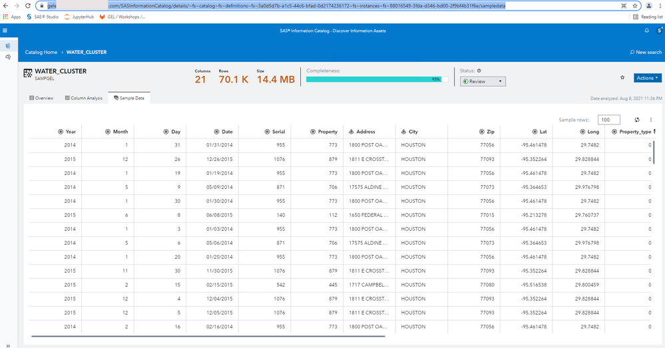Open Chrome's three-dot menu
665x348 pixels.
click(x=660, y=5)
